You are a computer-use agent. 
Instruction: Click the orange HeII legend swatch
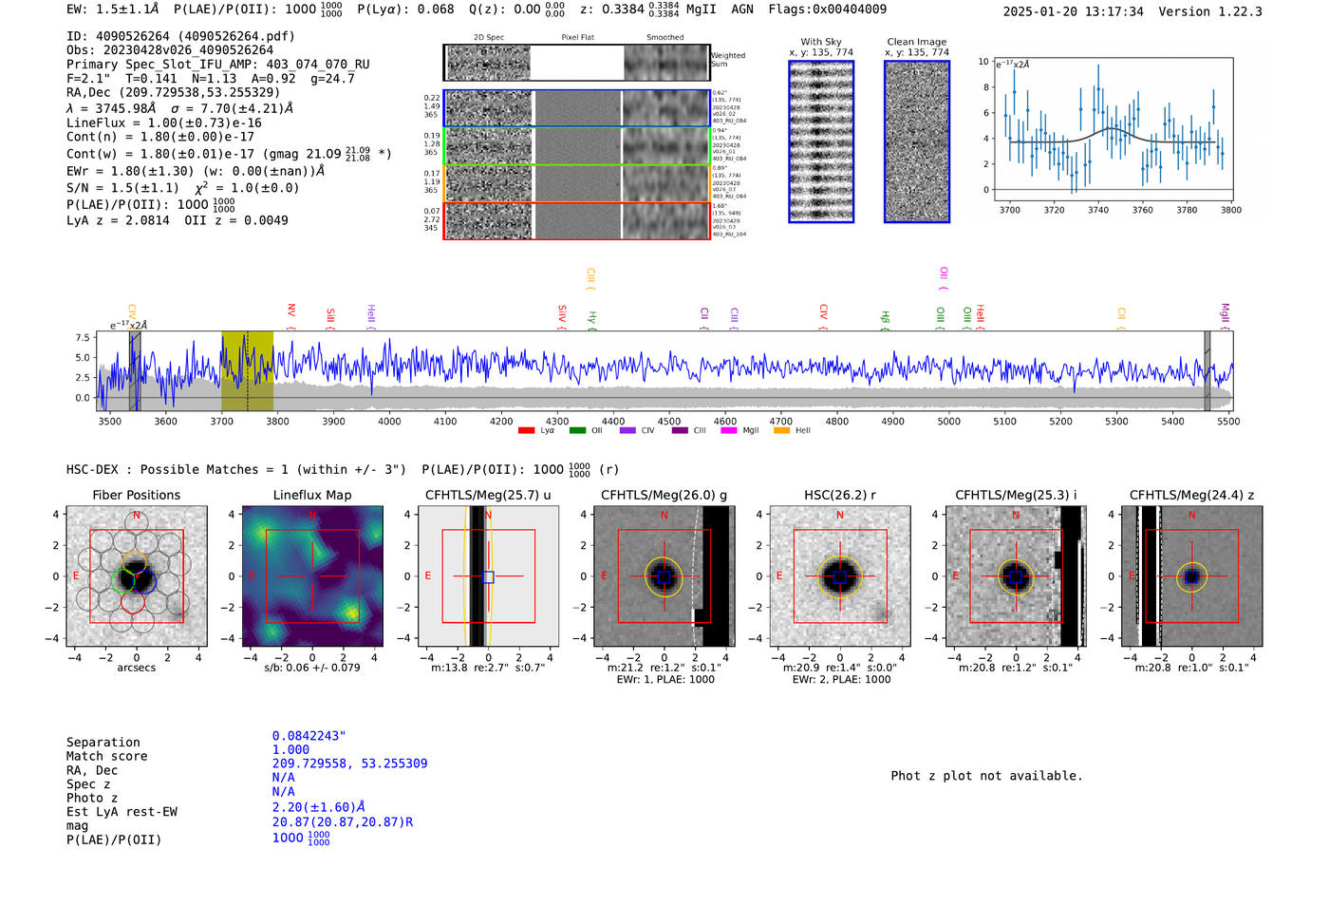point(781,431)
